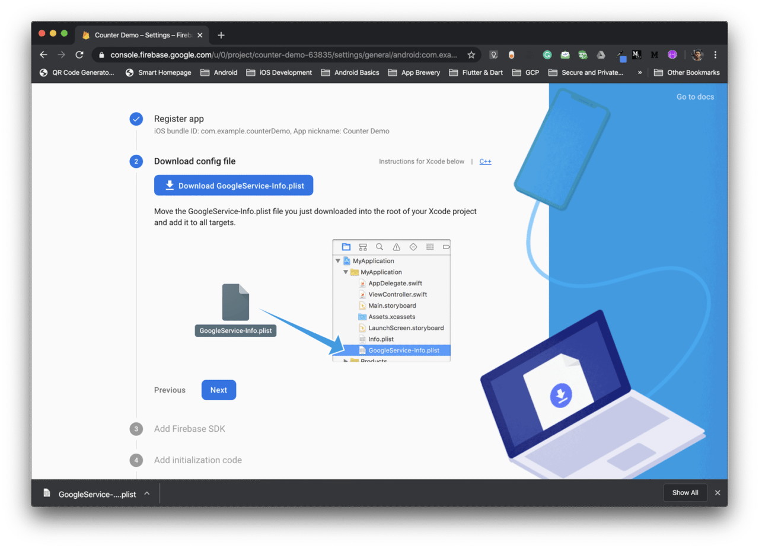Open the GCP bookmarks folder
The height and width of the screenshot is (548, 759).
(x=525, y=72)
